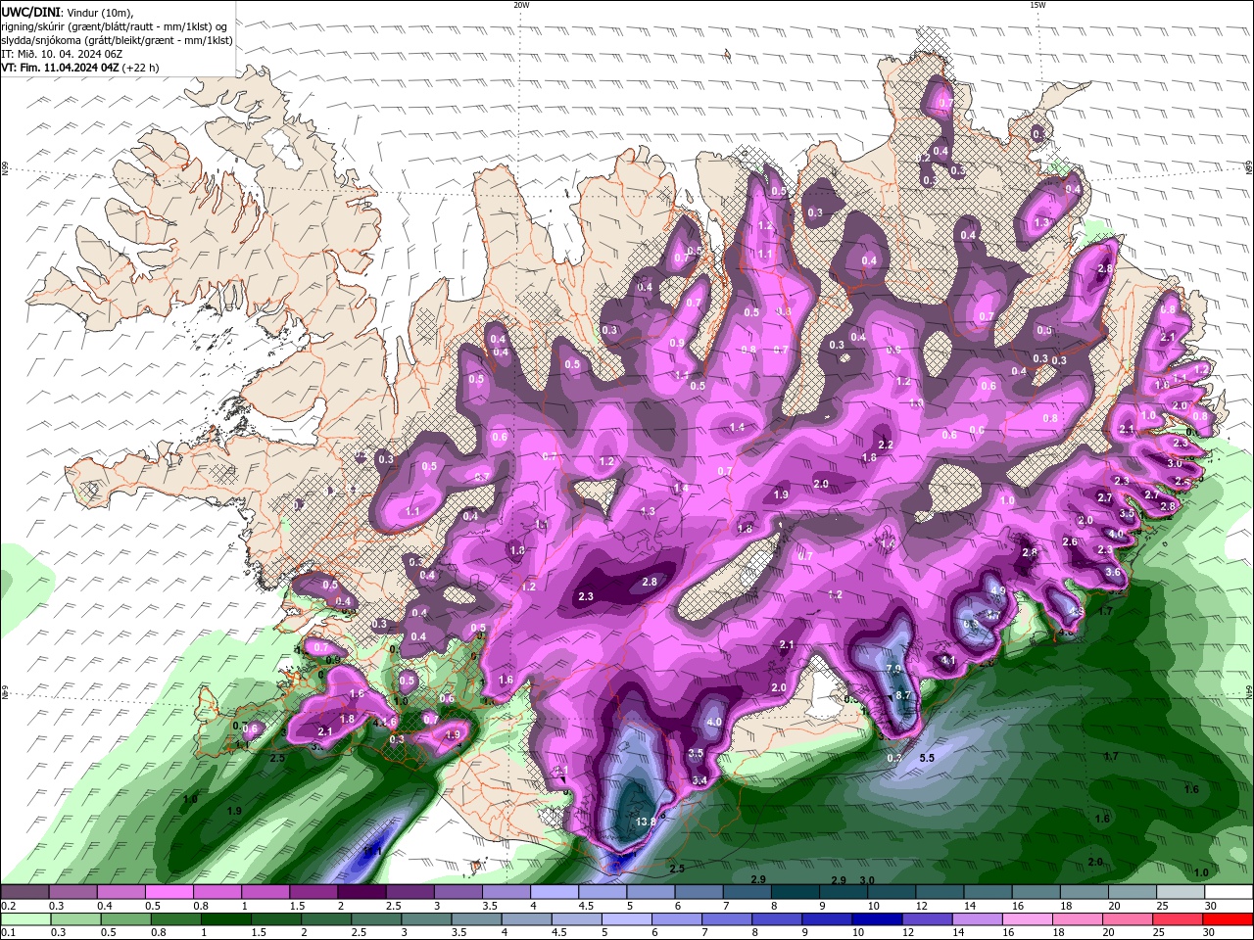Pick the snow-scale swatch between 2 and 2.5

point(362,892)
